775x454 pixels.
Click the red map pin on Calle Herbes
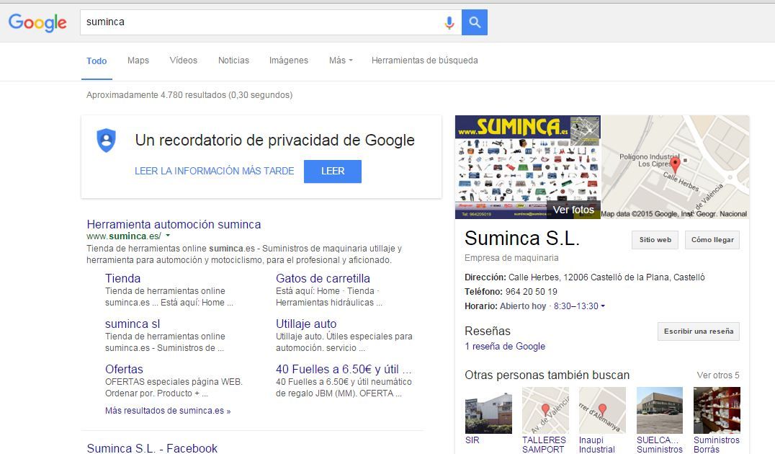coord(675,164)
